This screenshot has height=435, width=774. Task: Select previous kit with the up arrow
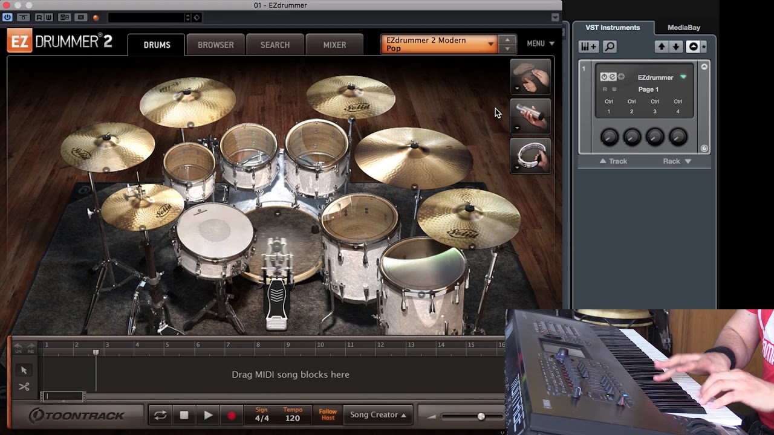click(x=507, y=40)
